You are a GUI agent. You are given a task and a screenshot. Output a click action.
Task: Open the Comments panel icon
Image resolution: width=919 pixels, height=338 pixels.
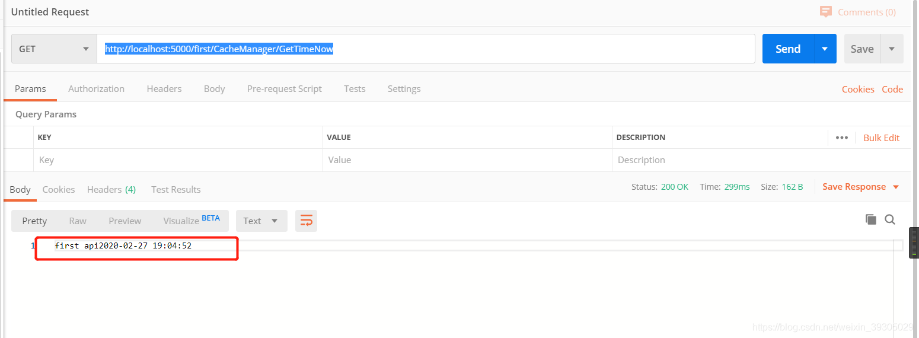(825, 12)
